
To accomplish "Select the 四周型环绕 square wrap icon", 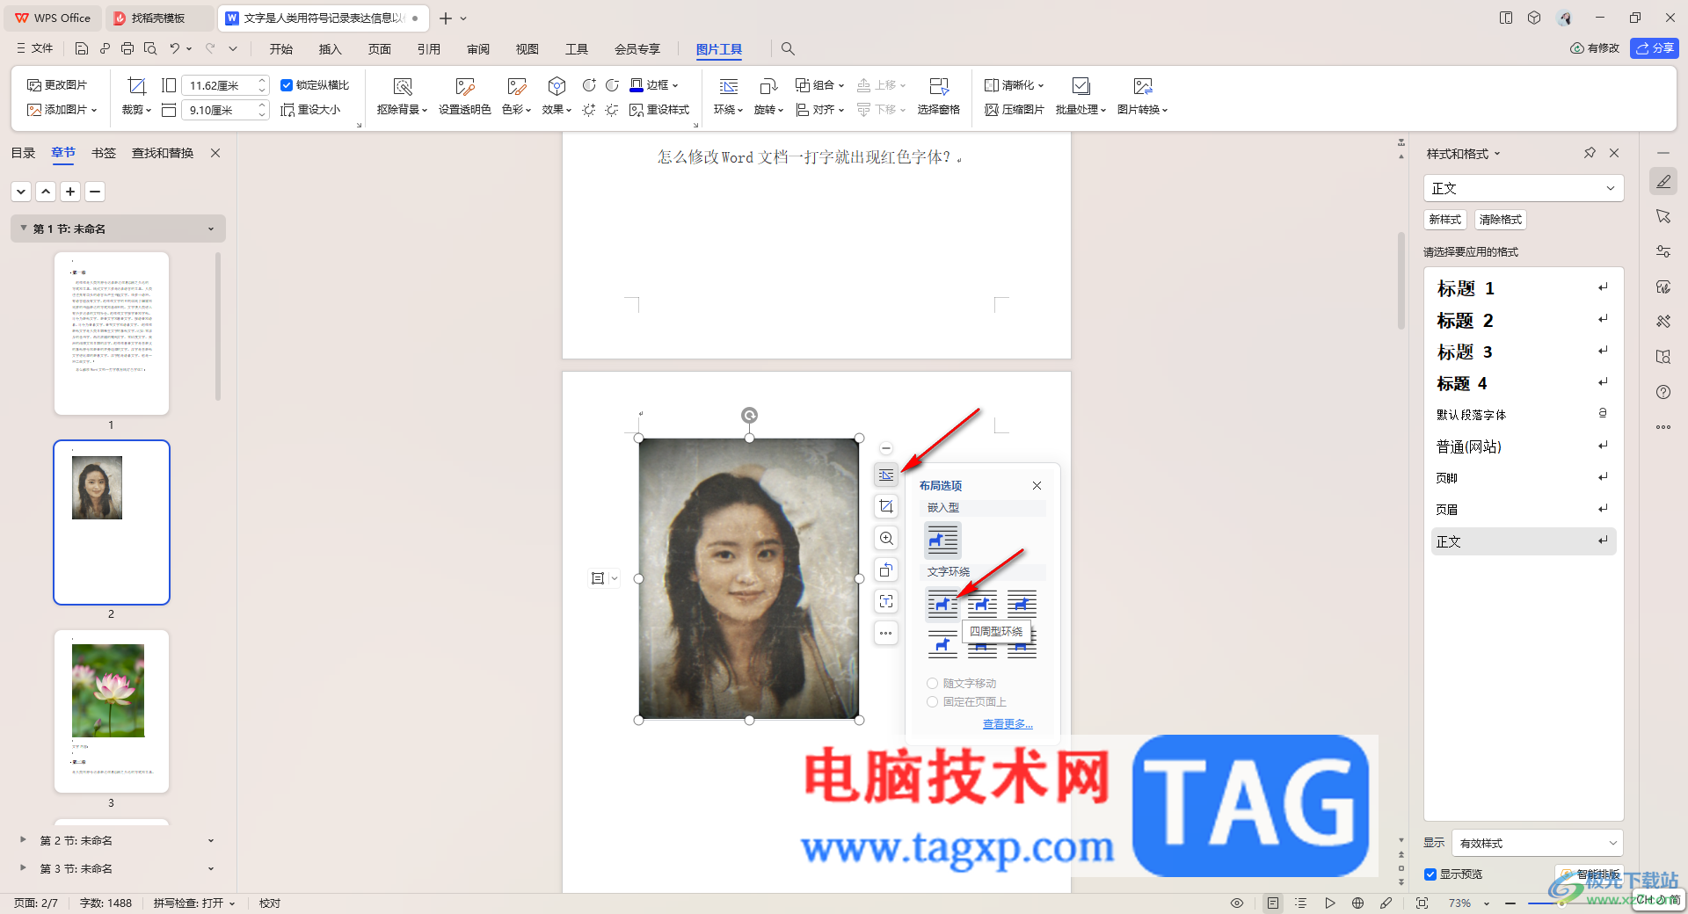I will pyautogui.click(x=942, y=604).
